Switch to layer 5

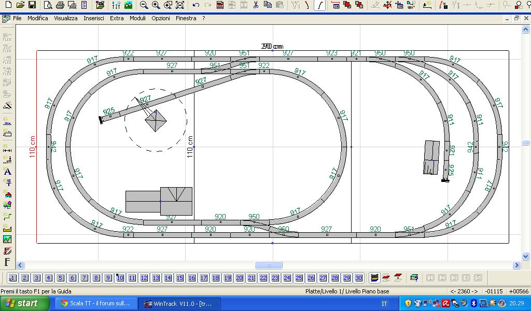tap(60, 278)
